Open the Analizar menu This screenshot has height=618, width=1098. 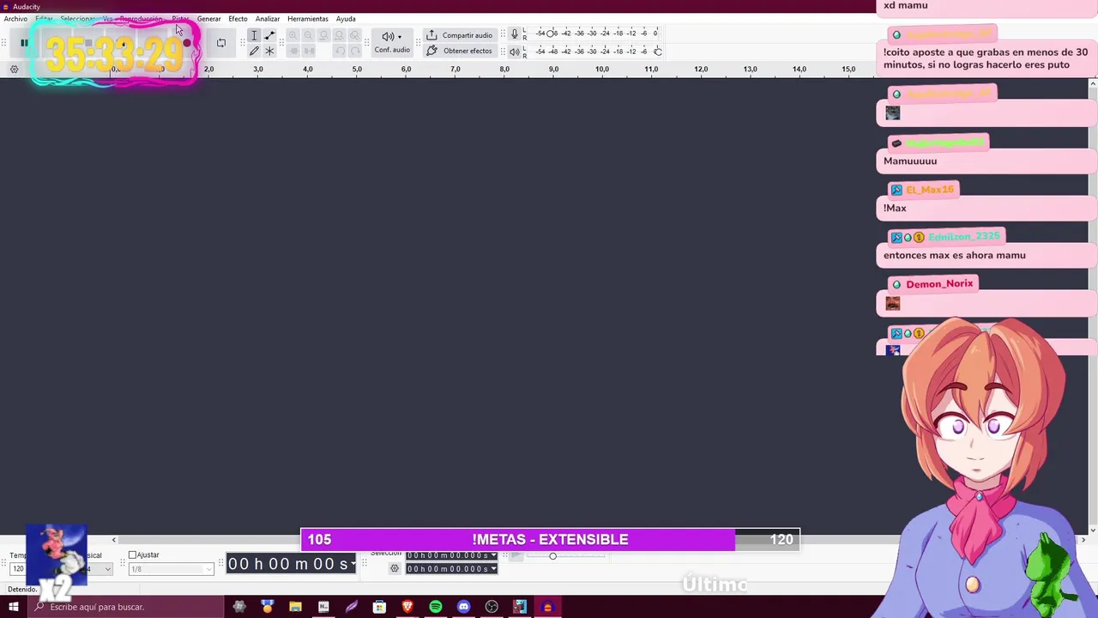[x=267, y=19]
